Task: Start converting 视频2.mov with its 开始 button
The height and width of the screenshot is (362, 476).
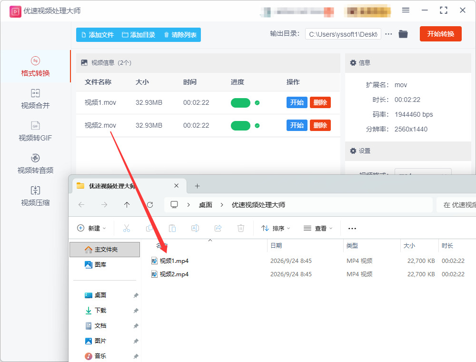Action: (297, 125)
